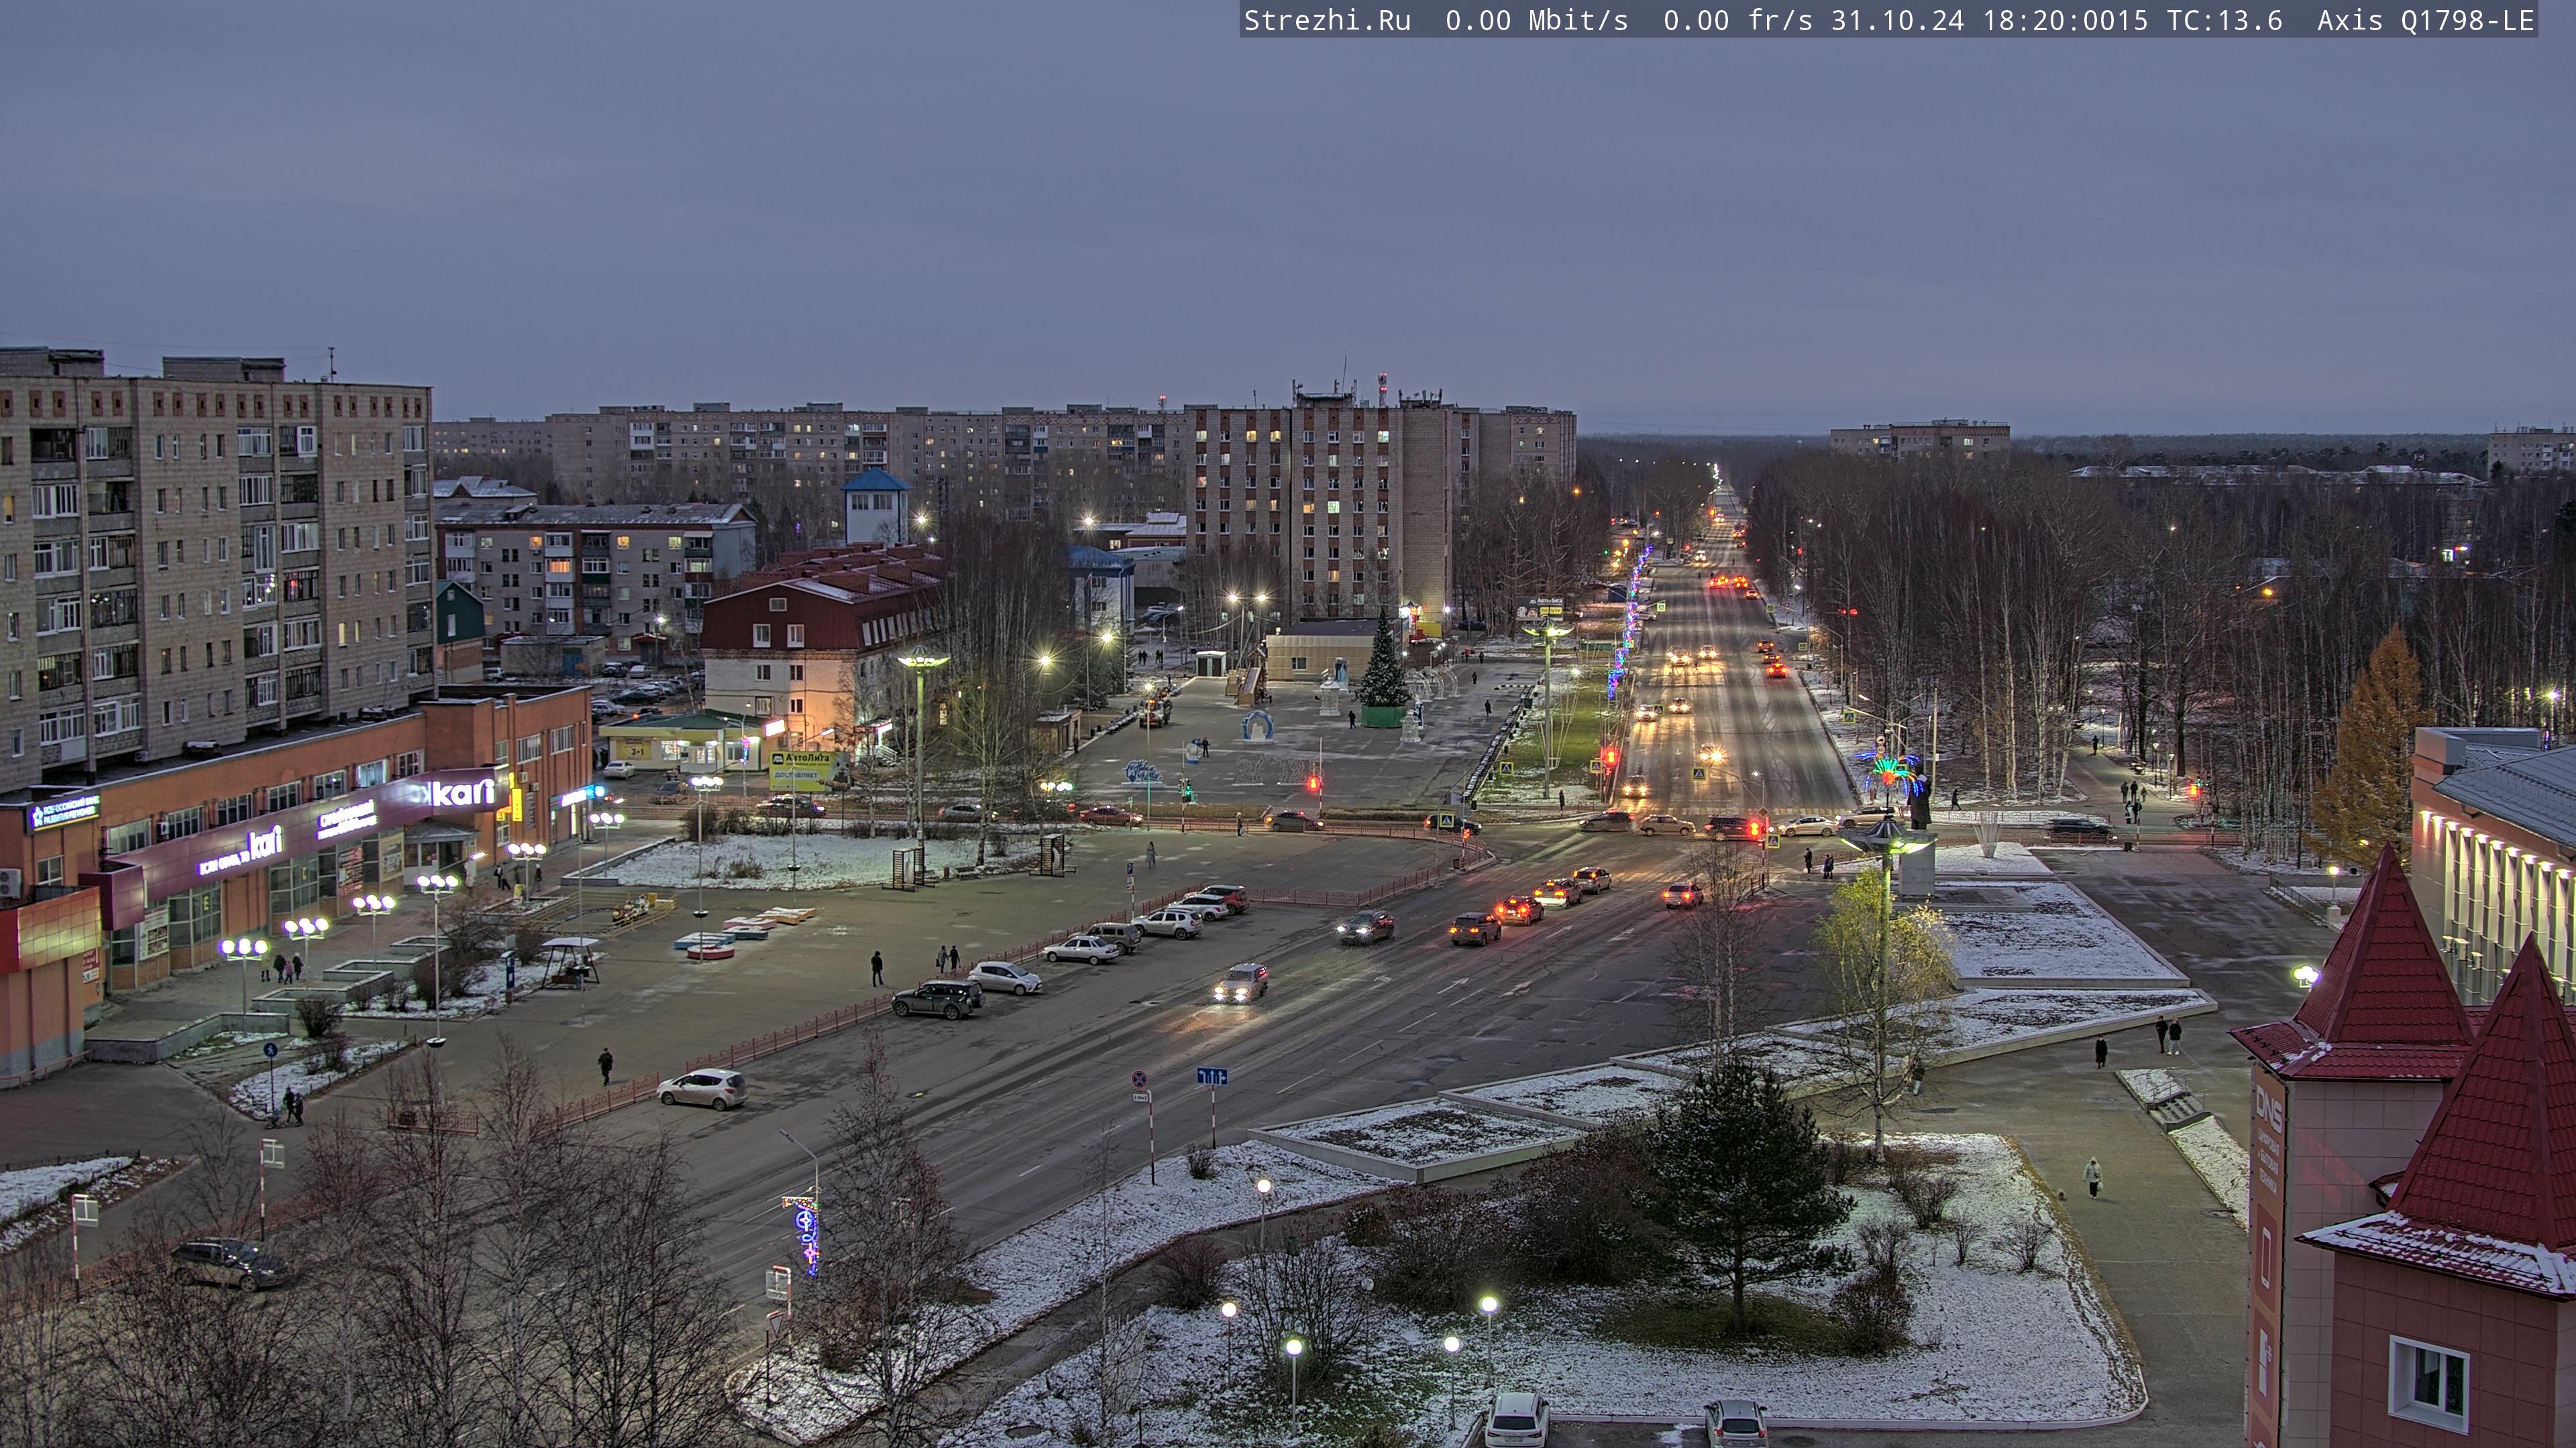Select the 0.00 fr/s frame rate readout
The height and width of the screenshot is (1448, 2576).
tap(1737, 20)
